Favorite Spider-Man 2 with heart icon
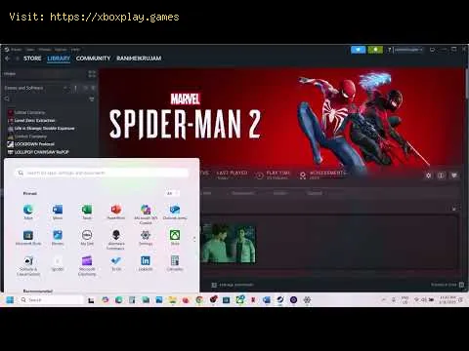 [x=454, y=175]
